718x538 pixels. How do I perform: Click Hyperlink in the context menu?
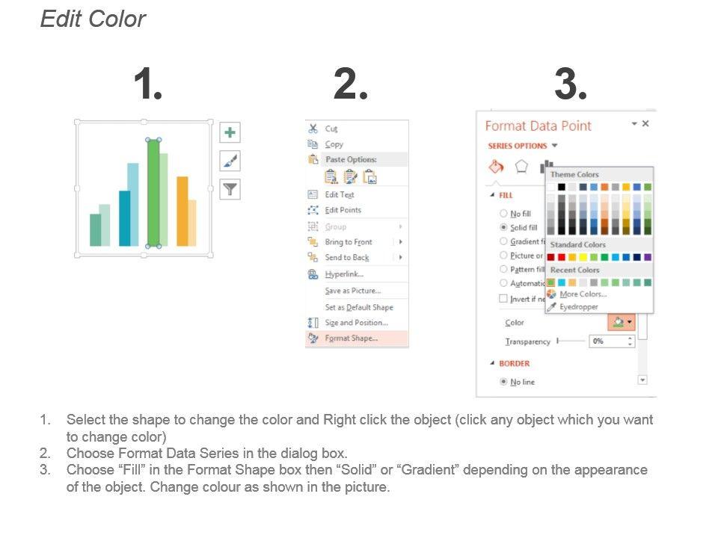[344, 274]
